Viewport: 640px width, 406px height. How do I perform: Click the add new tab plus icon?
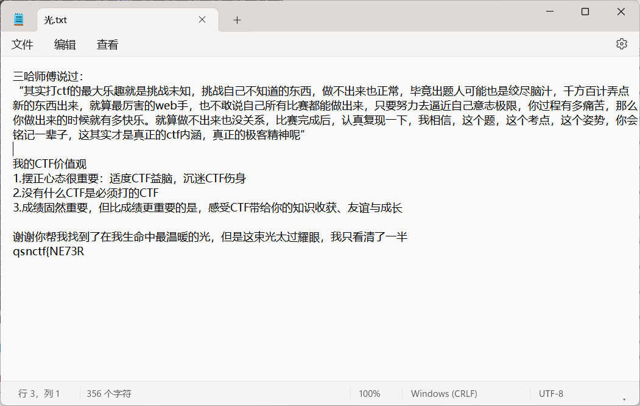pos(237,19)
